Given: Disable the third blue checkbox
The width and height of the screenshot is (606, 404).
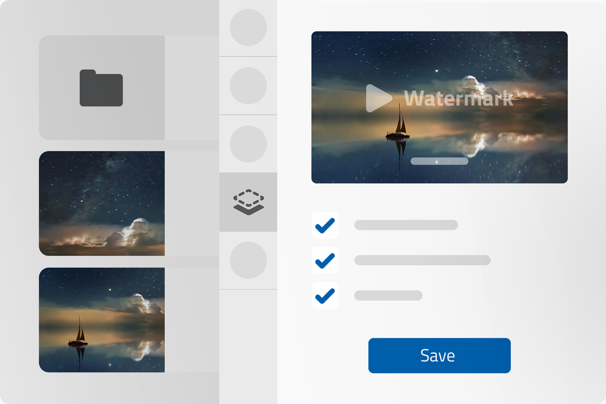Looking at the screenshot, I should [325, 295].
